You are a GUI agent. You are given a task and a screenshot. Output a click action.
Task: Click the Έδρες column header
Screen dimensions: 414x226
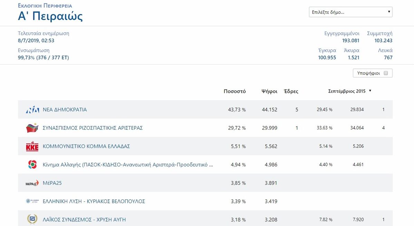(x=291, y=91)
